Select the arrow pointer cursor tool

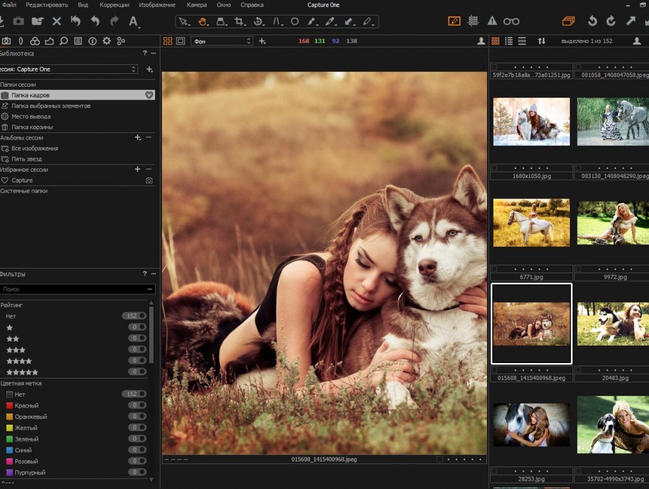tap(184, 22)
